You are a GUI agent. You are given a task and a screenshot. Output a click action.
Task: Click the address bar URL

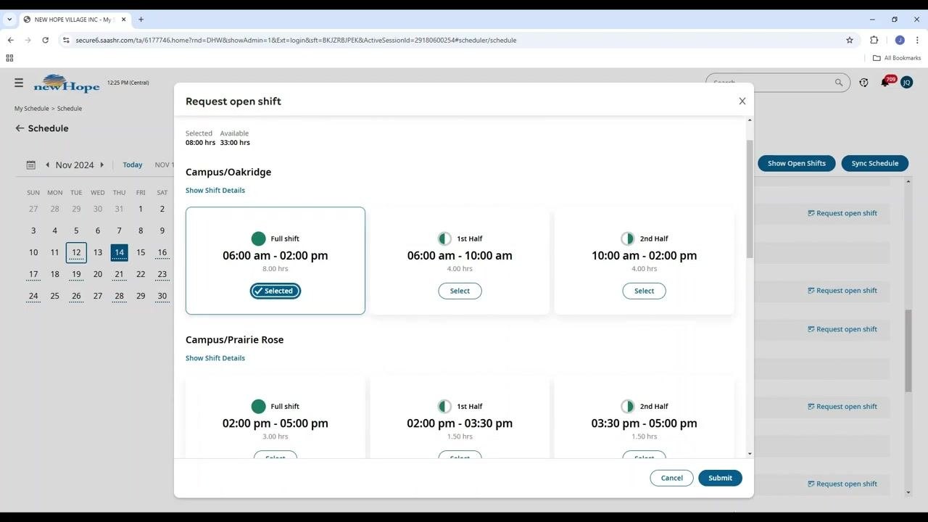[x=296, y=40]
